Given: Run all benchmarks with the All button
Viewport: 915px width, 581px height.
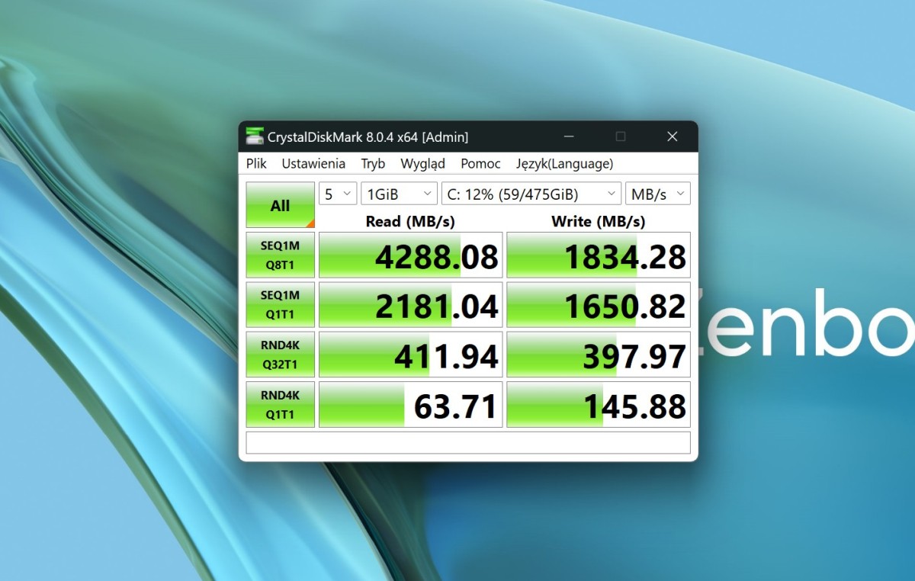Looking at the screenshot, I should click(280, 205).
